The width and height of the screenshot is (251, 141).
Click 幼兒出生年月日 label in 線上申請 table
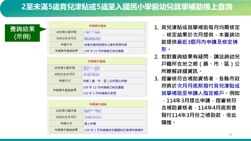click(x=66, y=117)
